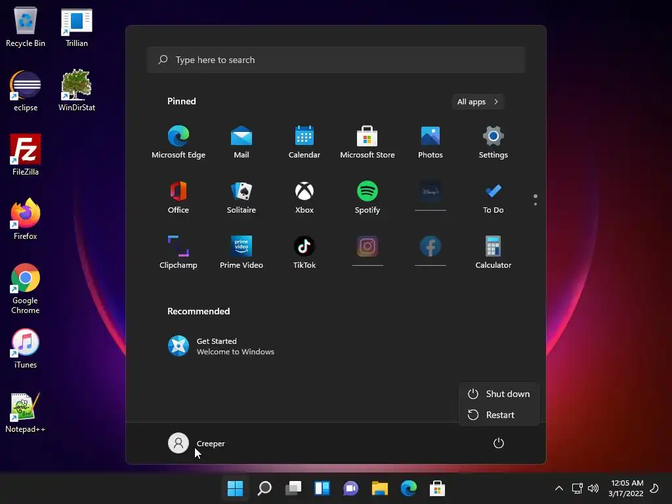Open File Explorer from the taskbar
This screenshot has width=672, height=504.
click(x=380, y=488)
